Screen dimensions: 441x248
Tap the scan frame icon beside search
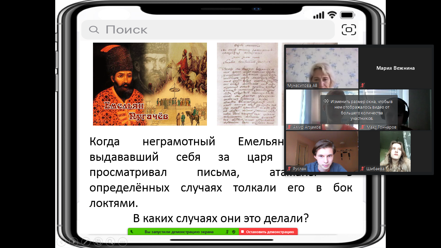point(349,30)
